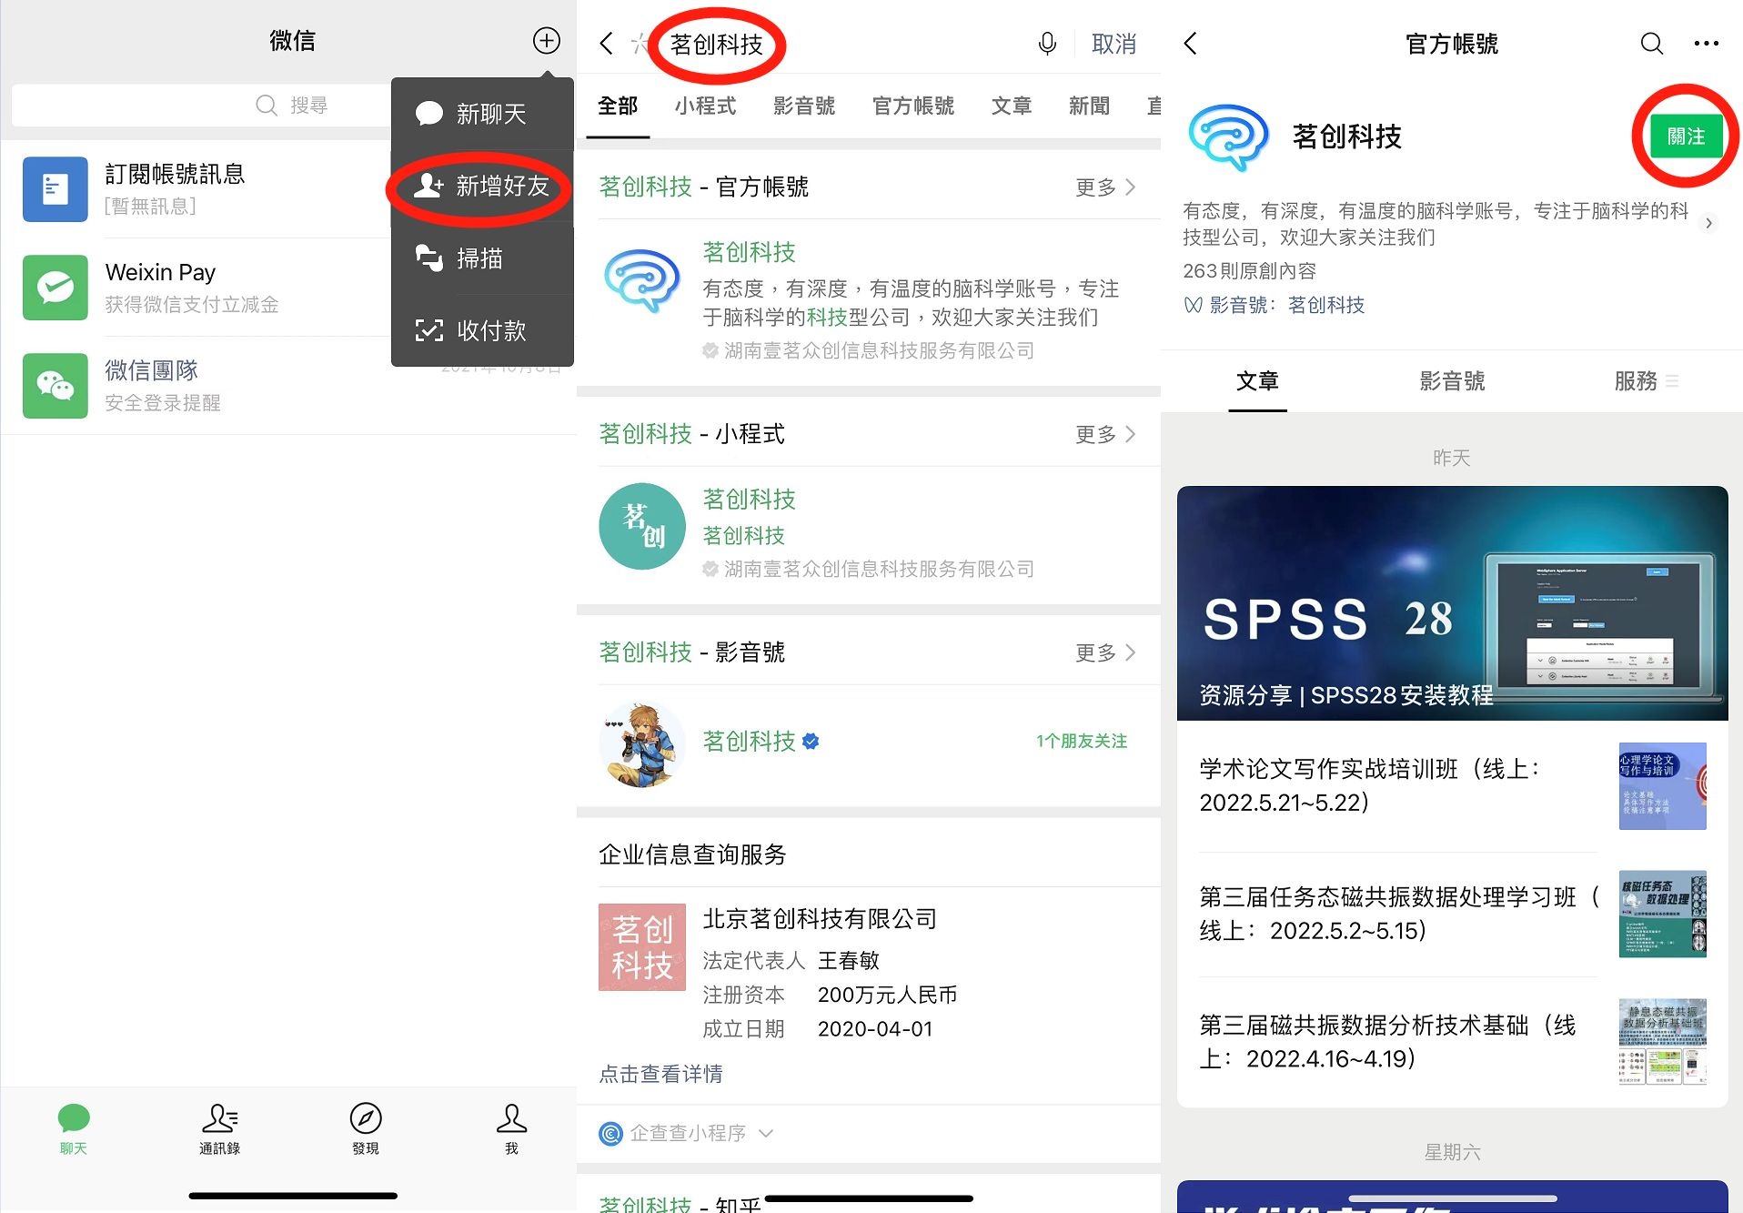This screenshot has height=1213, width=1743.
Task: Open the 微信團隊 chat icon
Action: point(55,386)
